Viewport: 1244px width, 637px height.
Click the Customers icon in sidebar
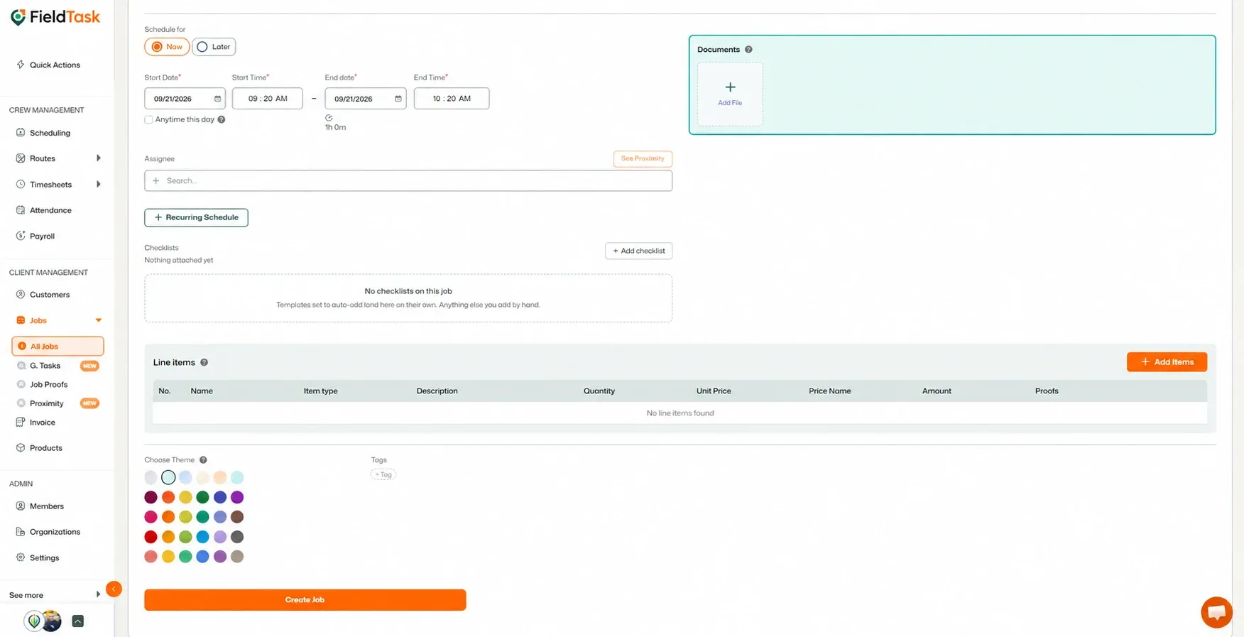(x=21, y=295)
